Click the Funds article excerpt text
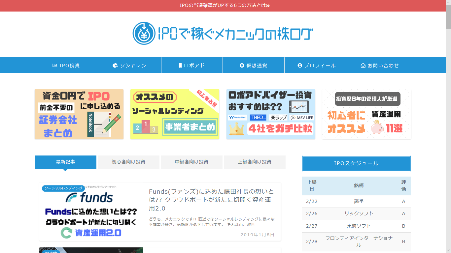451x253 pixels. coord(212,222)
